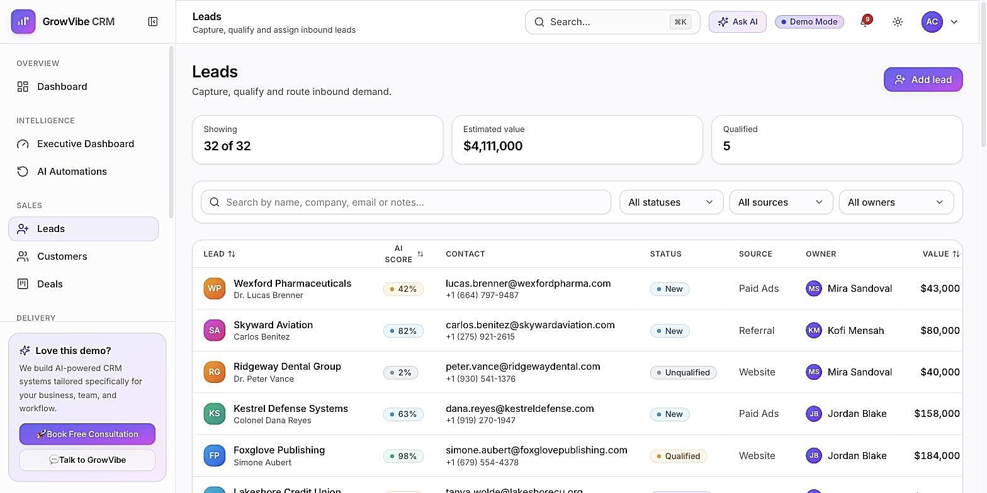The image size is (987, 493).
Task: Sort by AI SCORE column arrows
Action: 420,254
